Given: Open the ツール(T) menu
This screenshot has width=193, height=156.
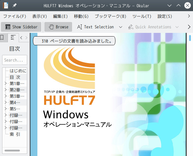Looking at the screenshot, I should point(142,16).
